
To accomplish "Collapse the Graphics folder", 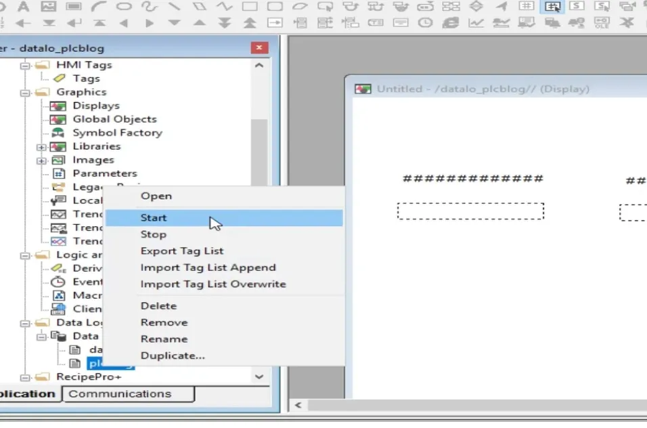I will coord(25,93).
